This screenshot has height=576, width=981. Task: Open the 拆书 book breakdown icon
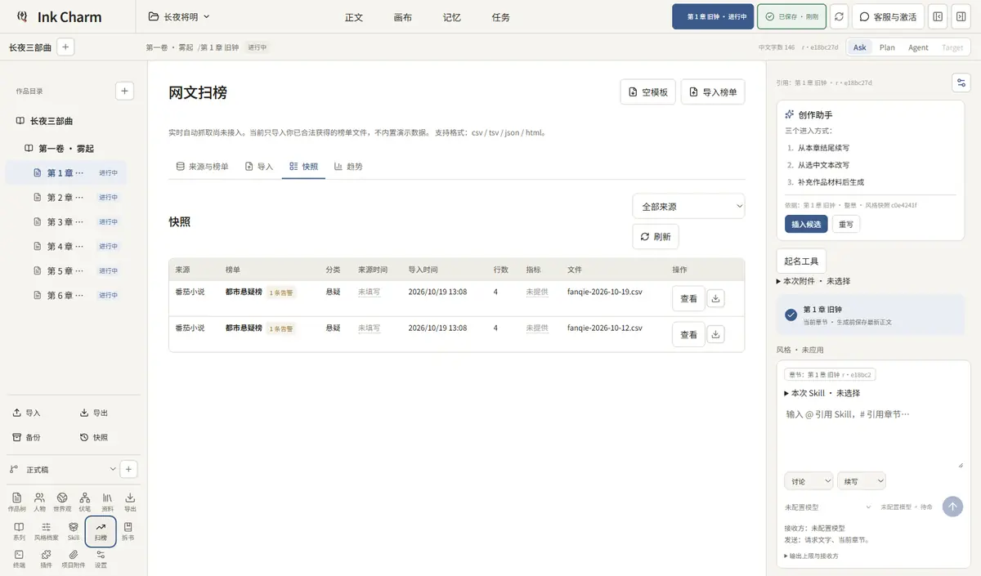coord(128,531)
